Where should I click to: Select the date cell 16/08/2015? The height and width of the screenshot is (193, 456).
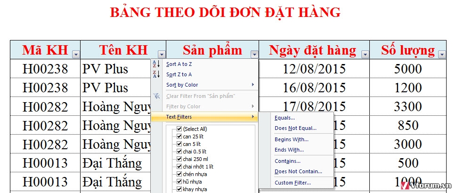(314, 88)
